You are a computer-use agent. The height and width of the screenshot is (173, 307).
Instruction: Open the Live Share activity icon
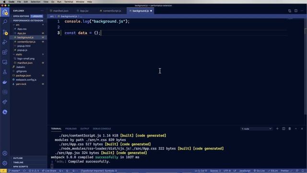[x=5, y=102]
